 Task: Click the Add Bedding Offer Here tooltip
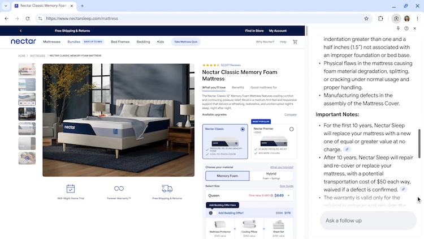pyautogui.click(x=222, y=205)
